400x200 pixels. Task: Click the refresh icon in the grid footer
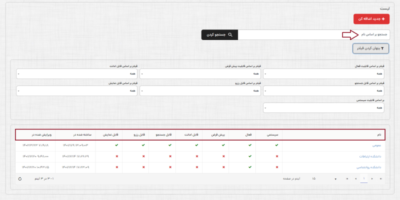(x=20, y=178)
